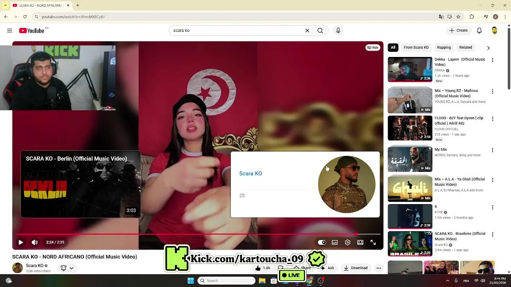The width and height of the screenshot is (511, 287).
Task: Translate this page icon in address bar
Action: pos(441,17)
